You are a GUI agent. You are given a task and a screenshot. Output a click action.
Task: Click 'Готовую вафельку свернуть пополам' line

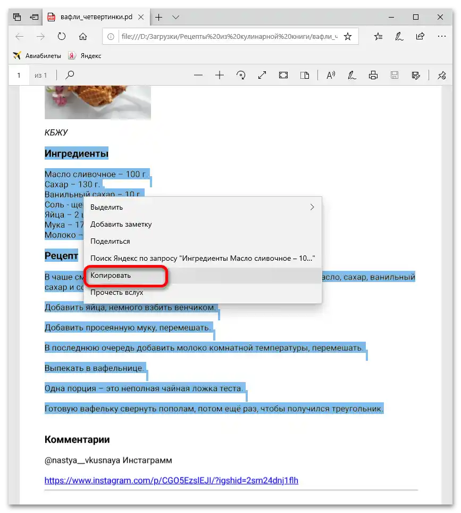[214, 409]
